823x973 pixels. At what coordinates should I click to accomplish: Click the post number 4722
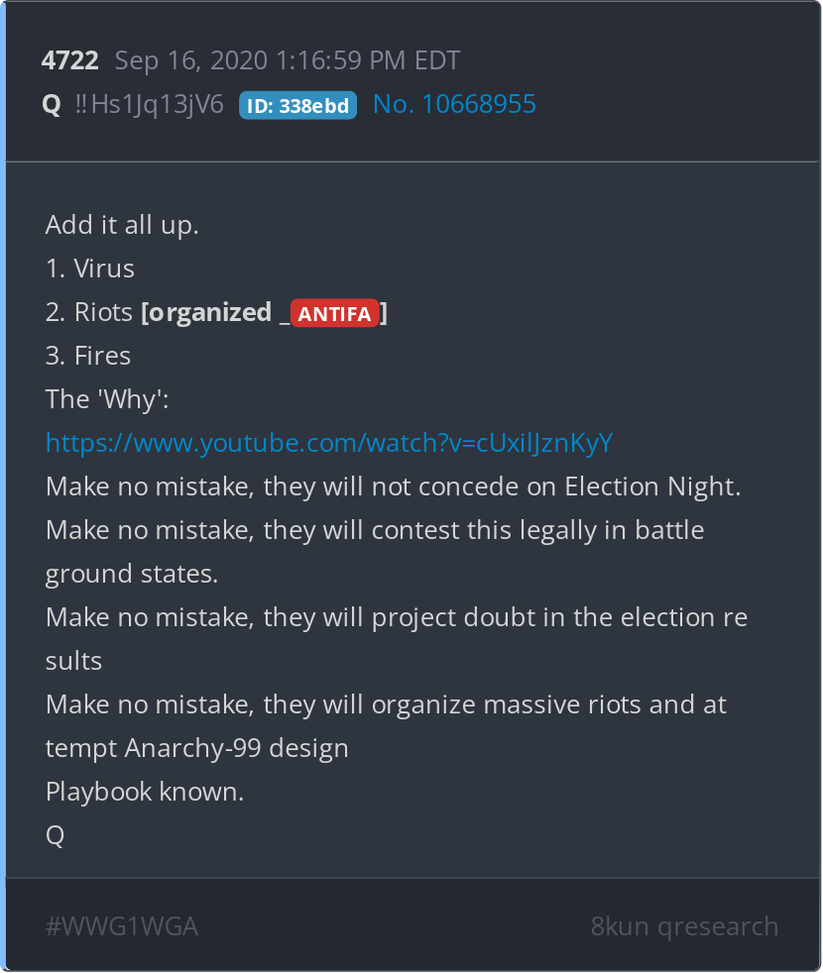point(69,60)
